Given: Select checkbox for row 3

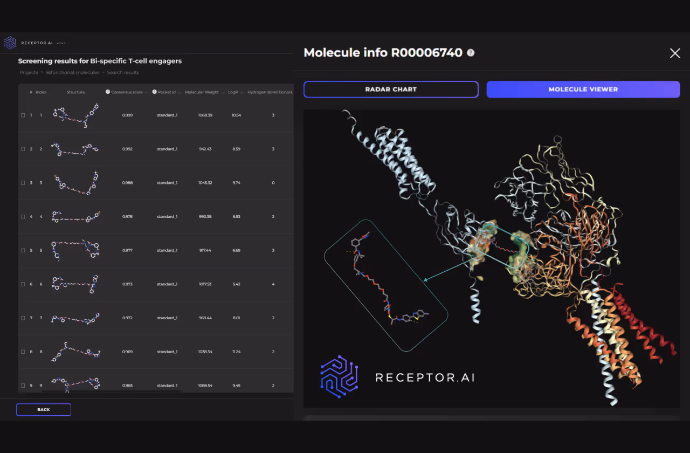Looking at the screenshot, I should 23,183.
